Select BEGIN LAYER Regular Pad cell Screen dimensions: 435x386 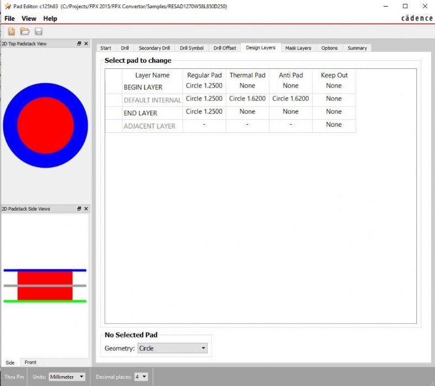coord(204,86)
